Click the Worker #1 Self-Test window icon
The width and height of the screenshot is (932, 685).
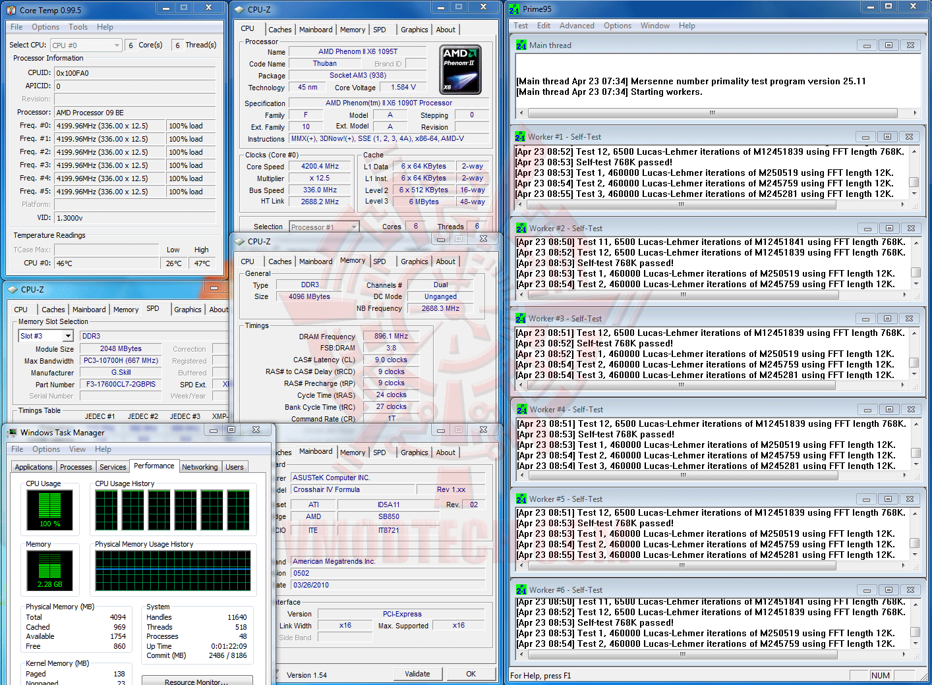pos(521,137)
